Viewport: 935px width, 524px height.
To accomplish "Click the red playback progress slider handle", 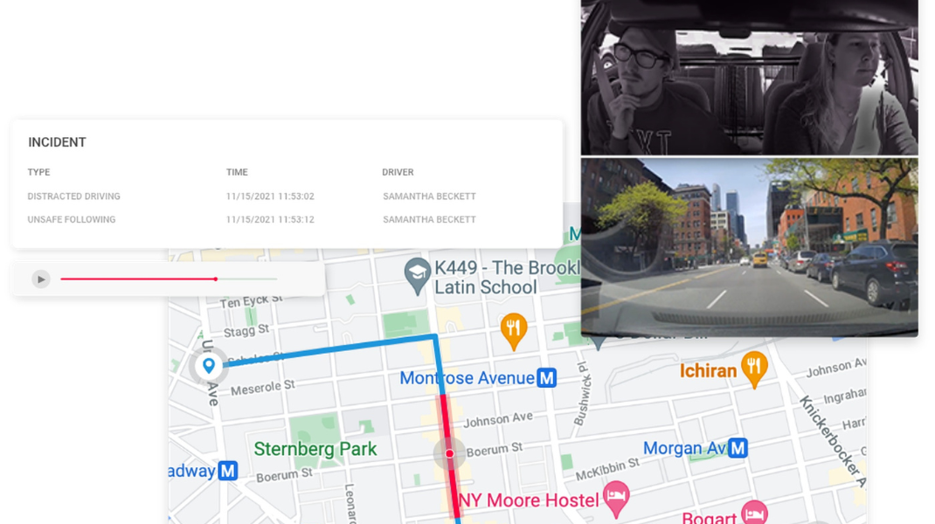I will [216, 279].
